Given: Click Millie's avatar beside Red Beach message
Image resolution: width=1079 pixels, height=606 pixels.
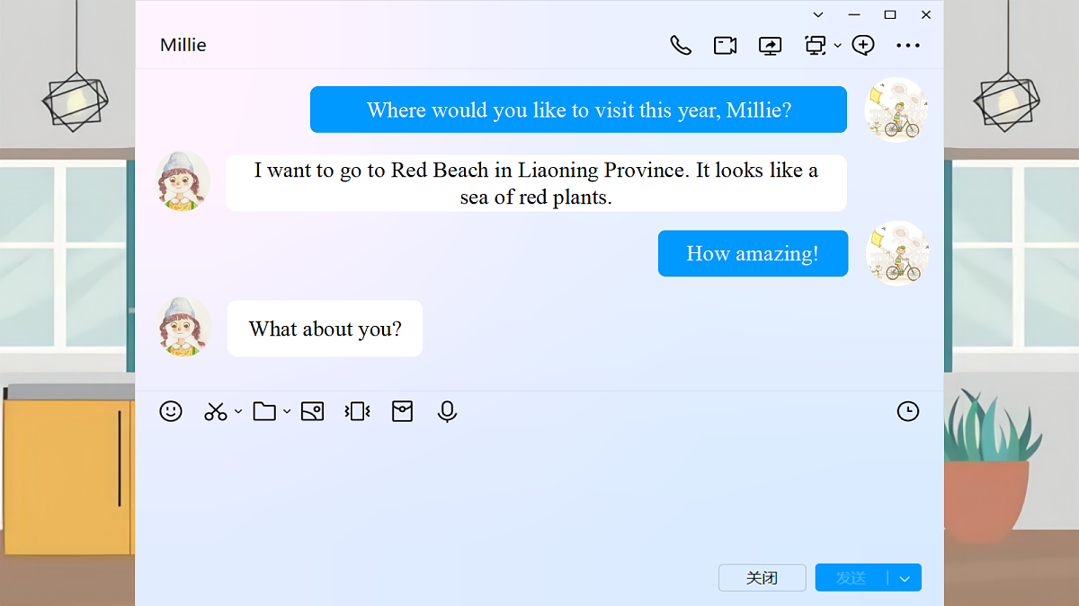Looking at the screenshot, I should tap(183, 181).
